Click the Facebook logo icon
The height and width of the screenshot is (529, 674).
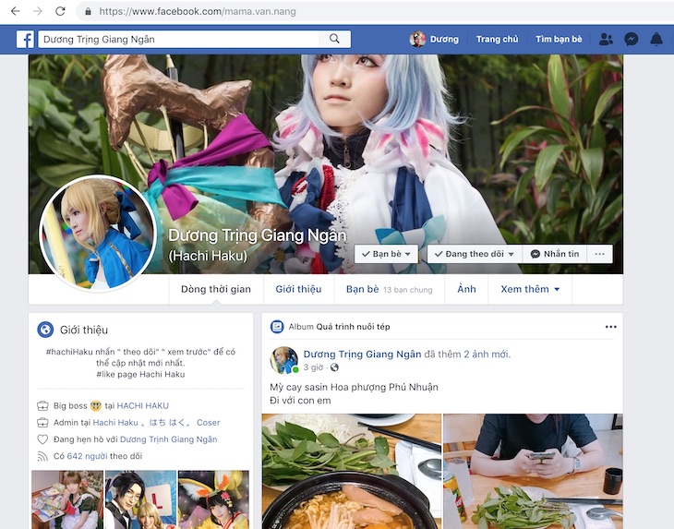[x=25, y=39]
